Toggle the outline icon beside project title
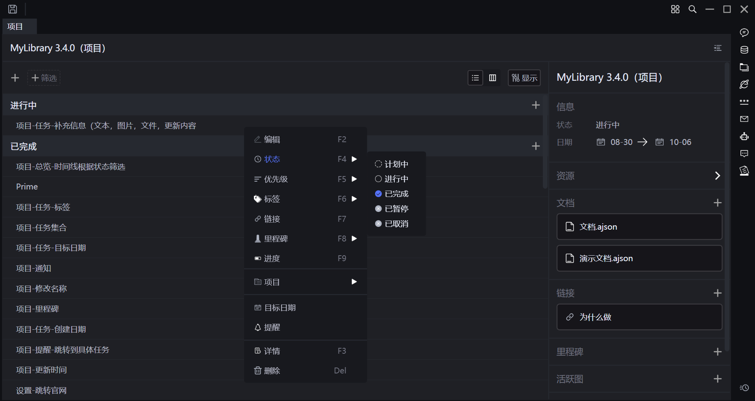Screen dimensions: 755x401 [718, 48]
